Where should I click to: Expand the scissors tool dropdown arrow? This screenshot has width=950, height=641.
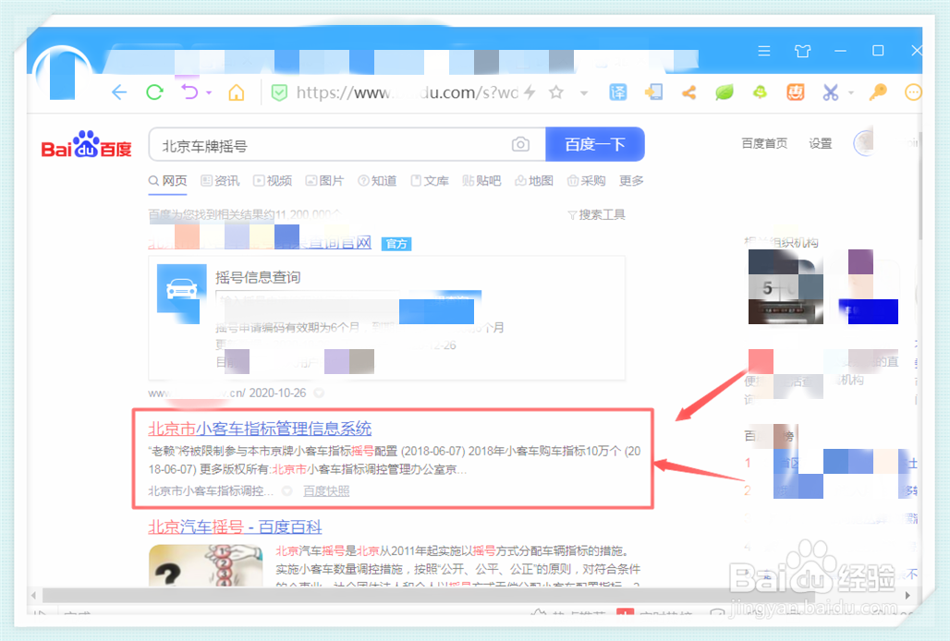[850, 93]
